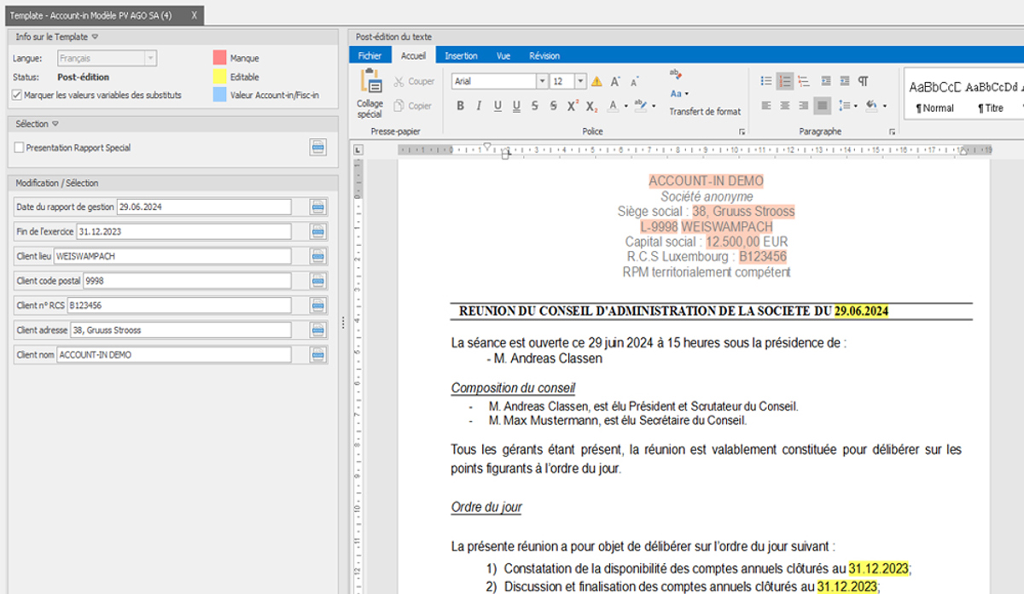Click the Couper scissors icon
1024x594 pixels.
pyautogui.click(x=399, y=81)
